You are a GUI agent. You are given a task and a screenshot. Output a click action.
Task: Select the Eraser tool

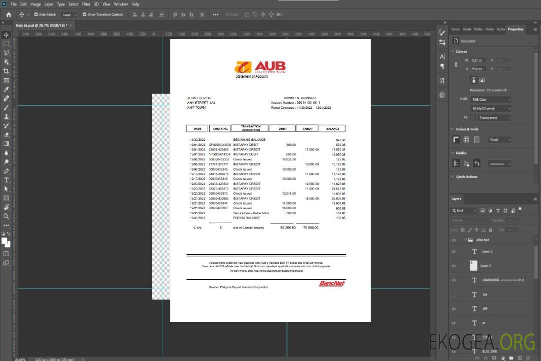click(6, 135)
